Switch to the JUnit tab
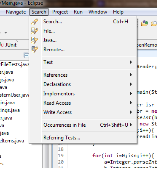 tap(8, 45)
